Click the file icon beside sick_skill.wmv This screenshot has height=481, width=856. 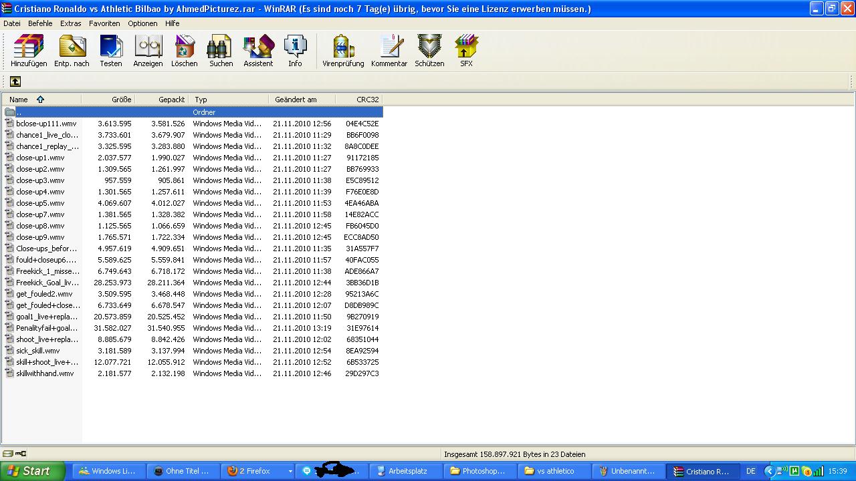click(x=9, y=351)
